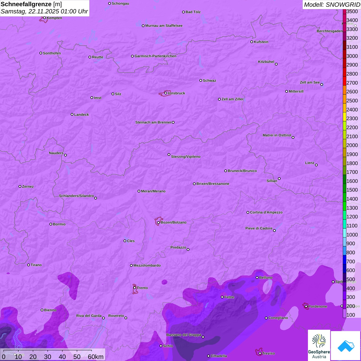Viewport: 361px width, 361px height.
Task: Click the Bozen/Bolzano city marker
Action: (x=159, y=223)
